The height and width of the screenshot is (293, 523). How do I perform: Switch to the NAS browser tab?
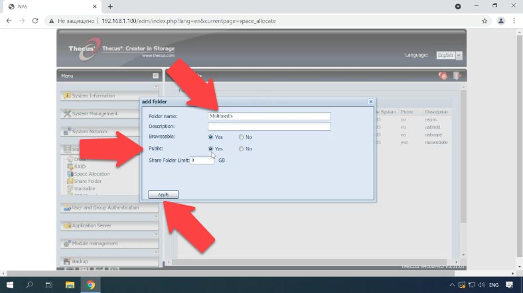52,7
